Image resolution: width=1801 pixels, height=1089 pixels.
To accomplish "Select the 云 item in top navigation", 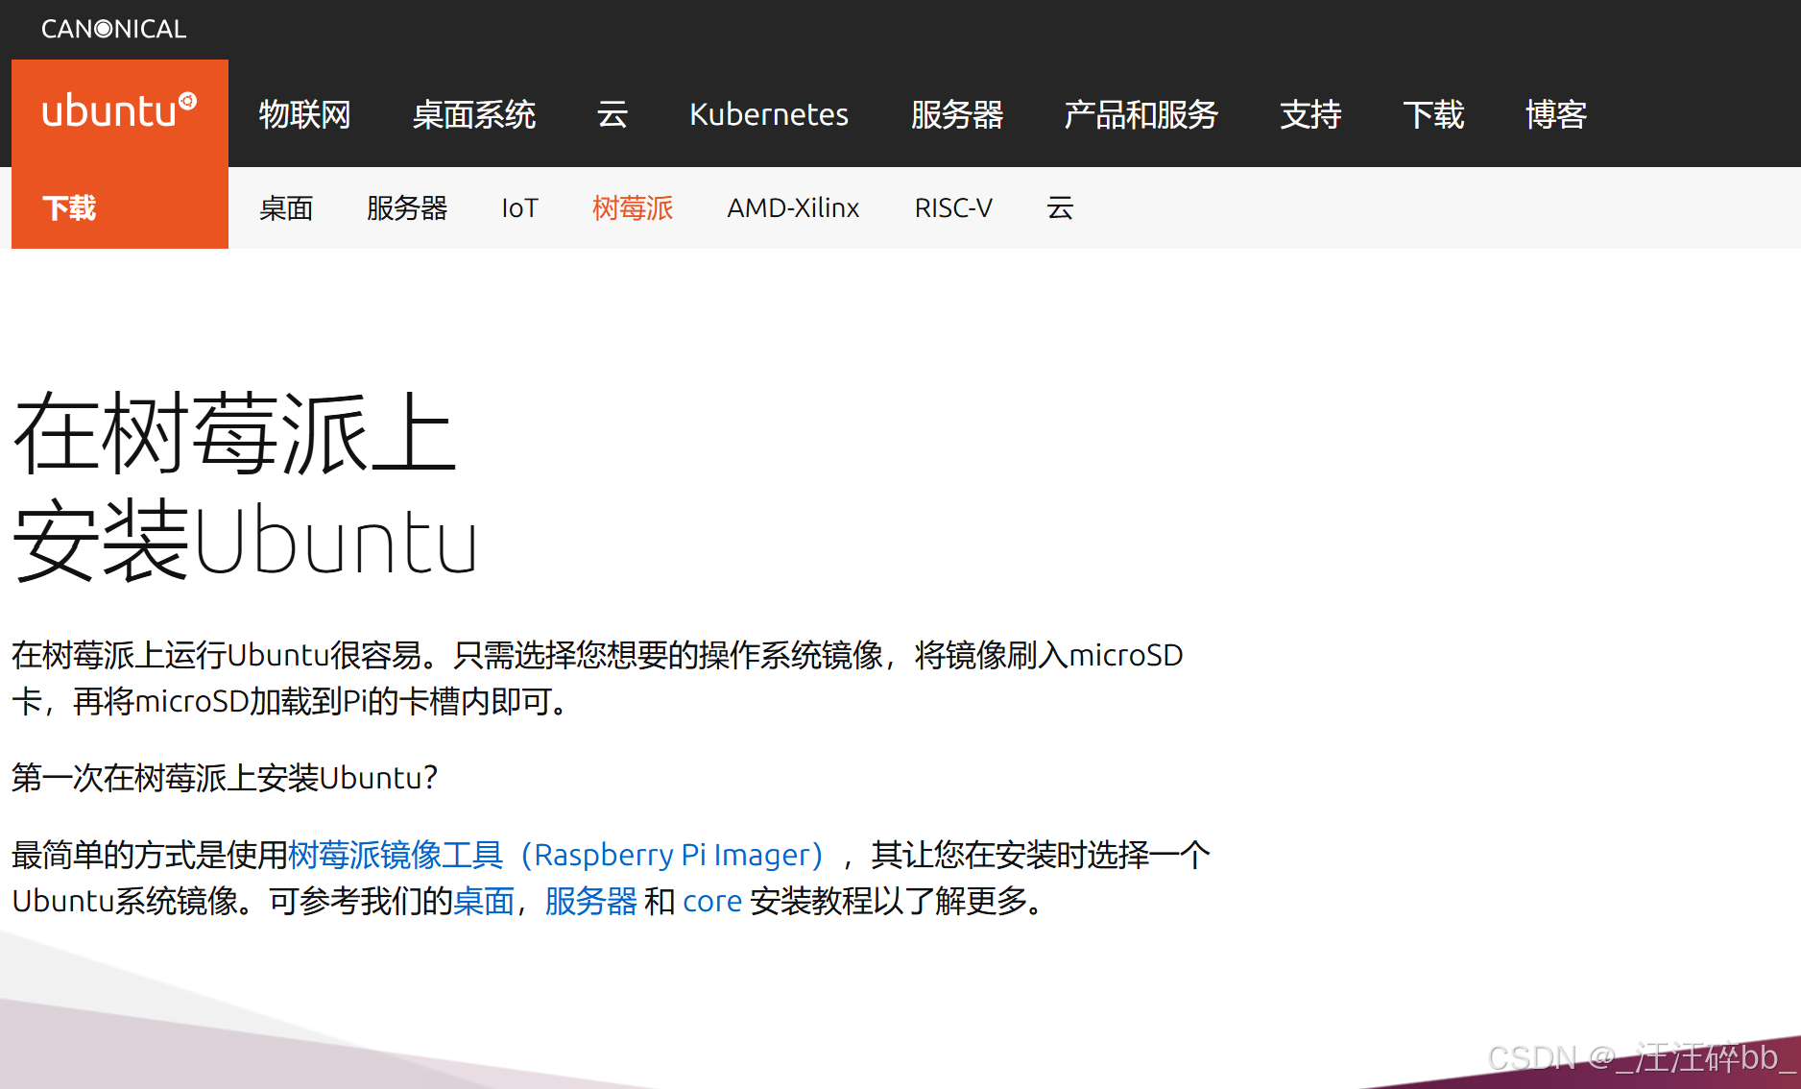I will click(612, 115).
